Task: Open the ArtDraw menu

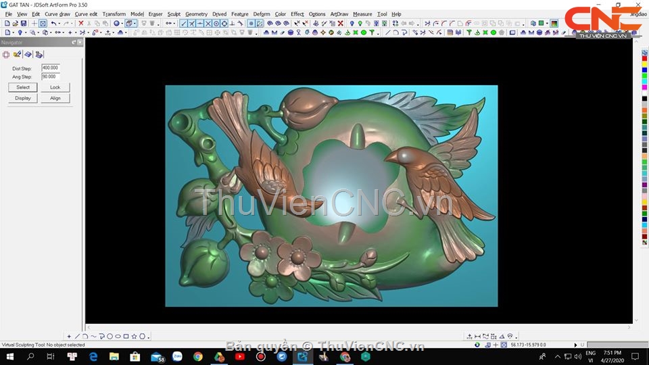Action: point(339,14)
